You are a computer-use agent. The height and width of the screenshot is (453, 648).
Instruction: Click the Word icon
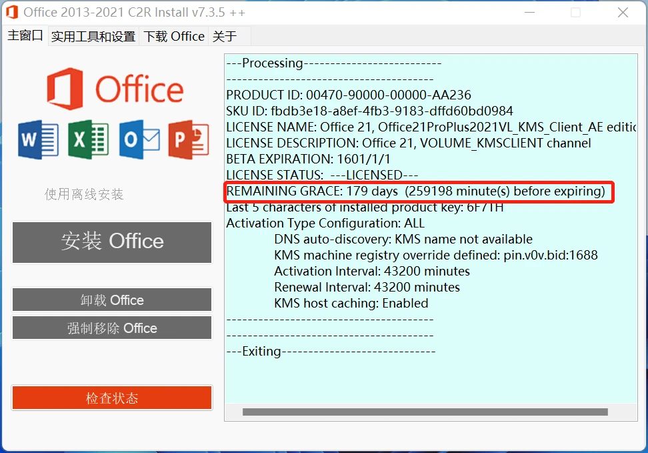pos(38,139)
